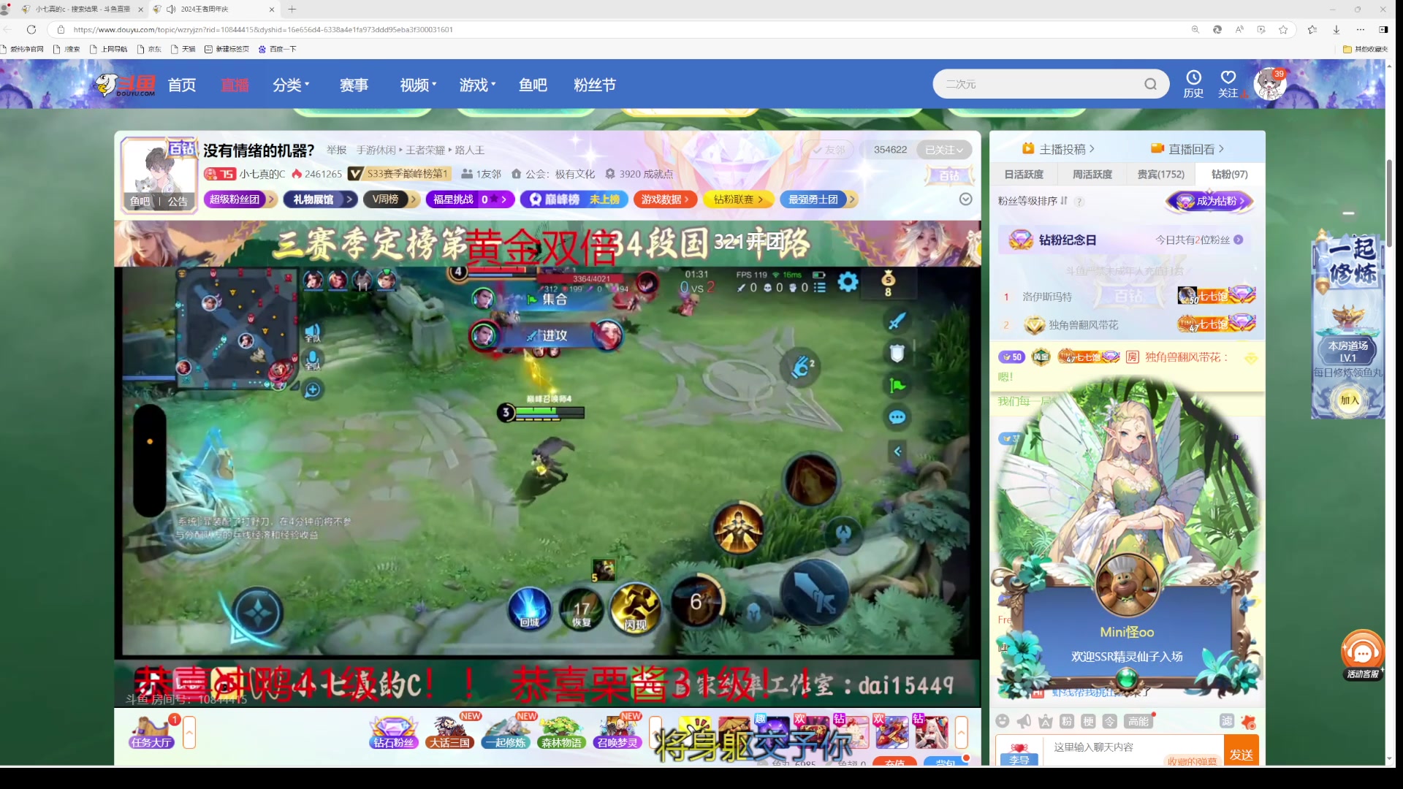The height and width of the screenshot is (789, 1403).
Task: Switch to the 日活跃度 tab
Action: tap(1024, 175)
